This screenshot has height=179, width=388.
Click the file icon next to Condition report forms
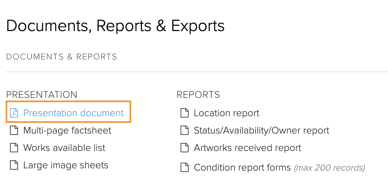coord(185,168)
